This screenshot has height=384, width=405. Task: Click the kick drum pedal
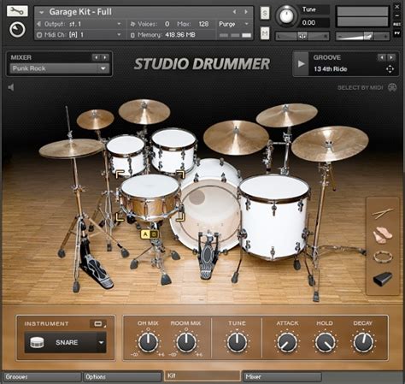point(208,255)
